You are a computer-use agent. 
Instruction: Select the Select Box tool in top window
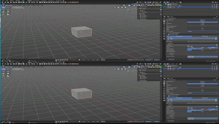4,8
